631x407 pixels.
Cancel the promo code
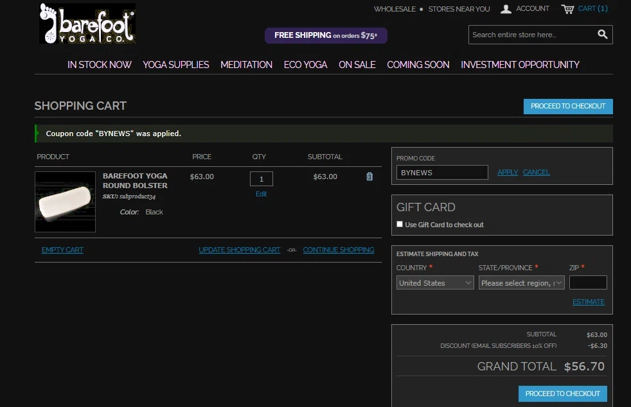[536, 172]
